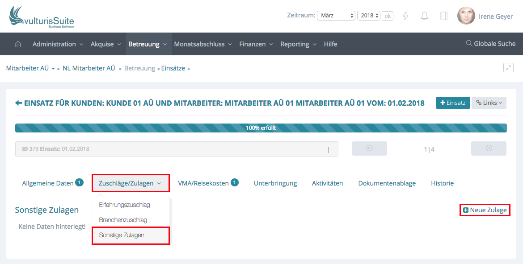Go to previous Einsatz record arrow
Screen dimensions: 523x264
coord(369,148)
